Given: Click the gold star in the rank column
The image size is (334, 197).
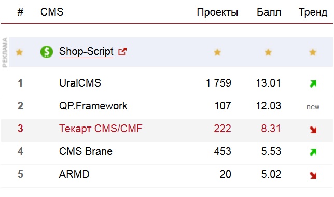Looking at the screenshot, I should (19, 52).
